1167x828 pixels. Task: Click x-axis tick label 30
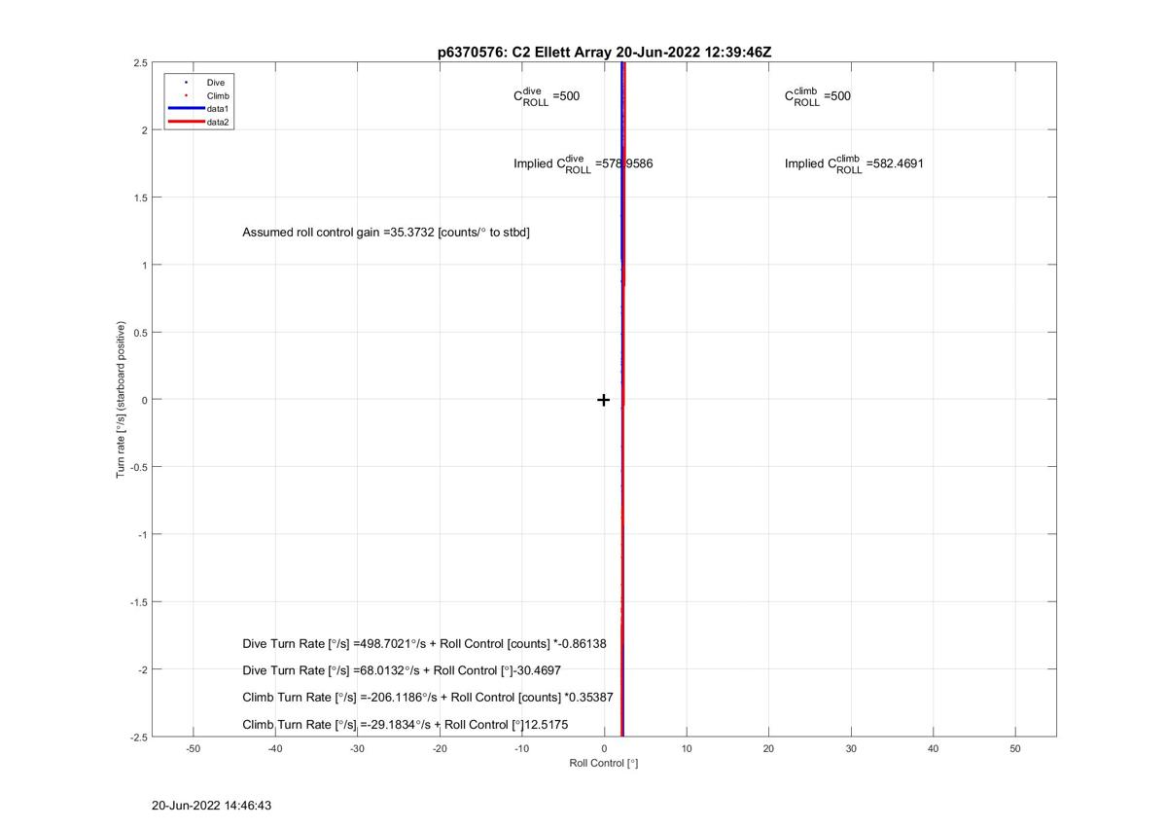click(x=851, y=748)
